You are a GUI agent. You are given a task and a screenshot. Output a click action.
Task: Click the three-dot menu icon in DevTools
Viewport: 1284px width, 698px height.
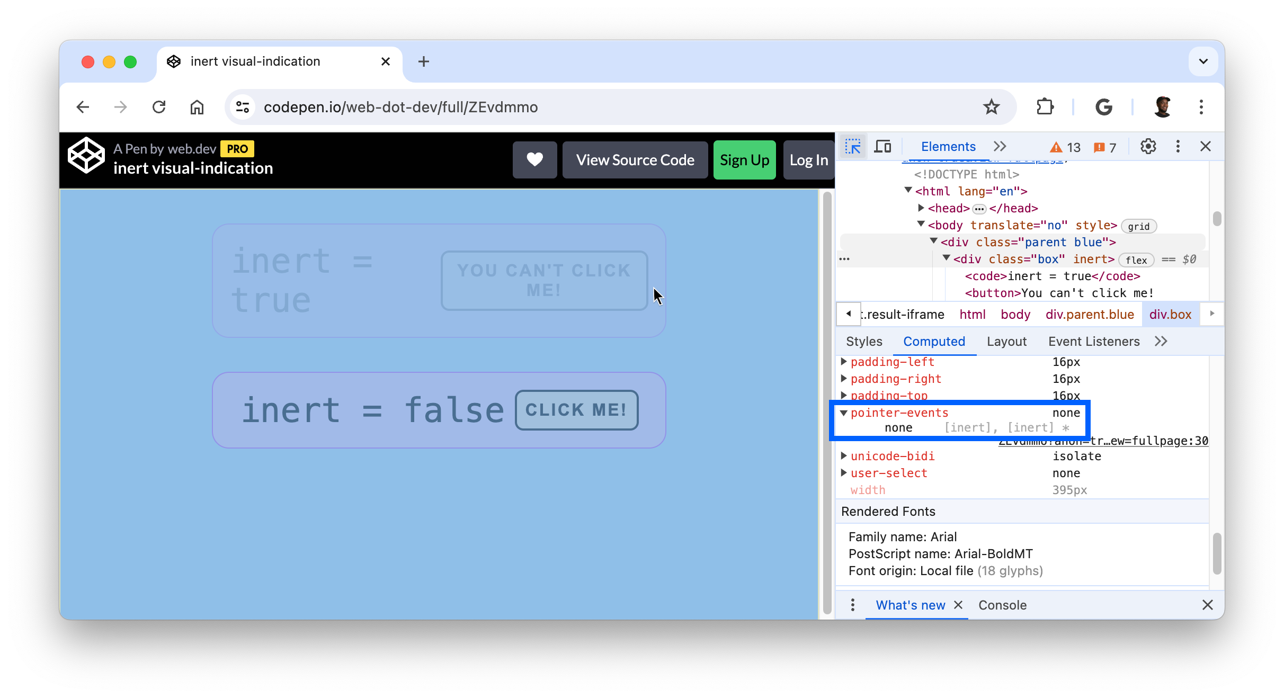(x=1178, y=146)
